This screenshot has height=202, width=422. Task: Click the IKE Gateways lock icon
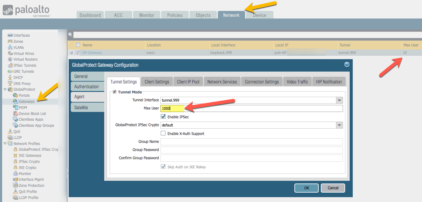coord(16,156)
